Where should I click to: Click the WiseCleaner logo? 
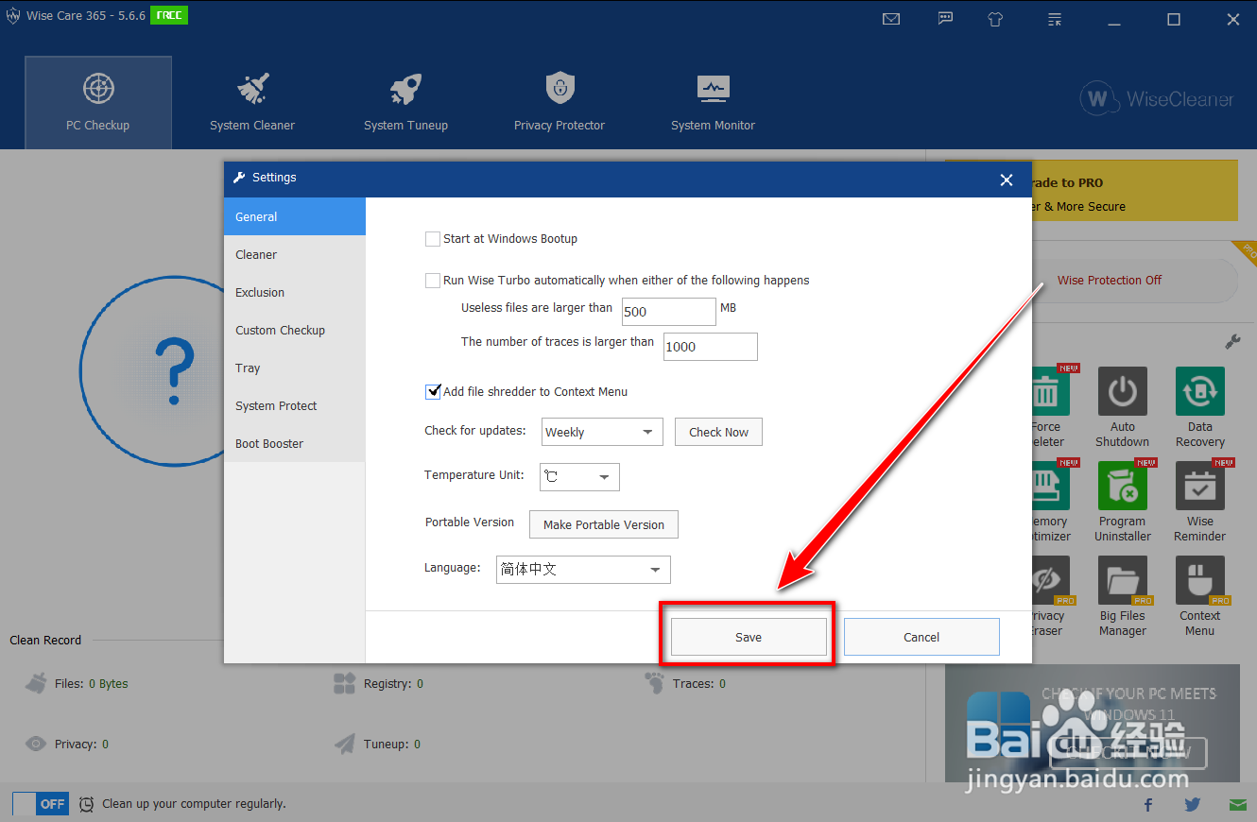click(1158, 99)
